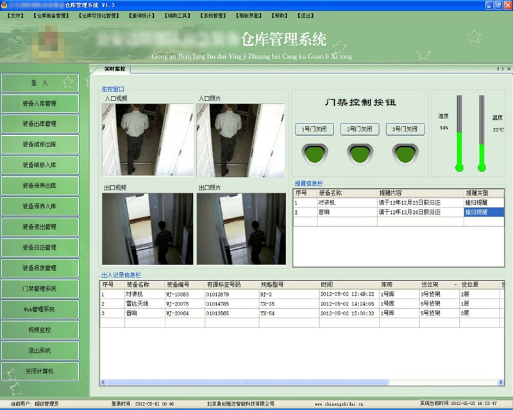The height and width of the screenshot is (410, 513).
Task: Click the 装备入库管理 sidebar button
Action: [40, 103]
